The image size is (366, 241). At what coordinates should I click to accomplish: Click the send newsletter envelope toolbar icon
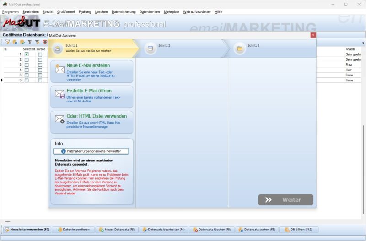7,42
